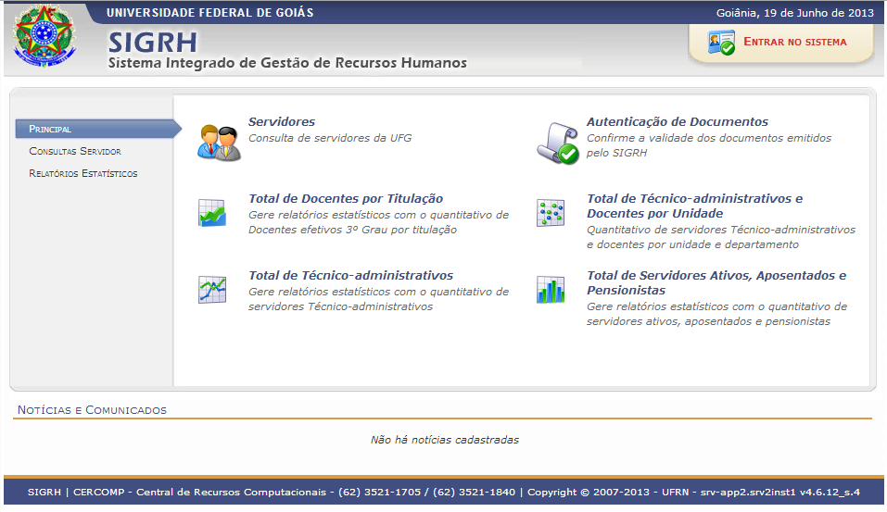The image size is (887, 512).
Task: Open the Total de Técnico-administrativos link
Action: click(350, 275)
